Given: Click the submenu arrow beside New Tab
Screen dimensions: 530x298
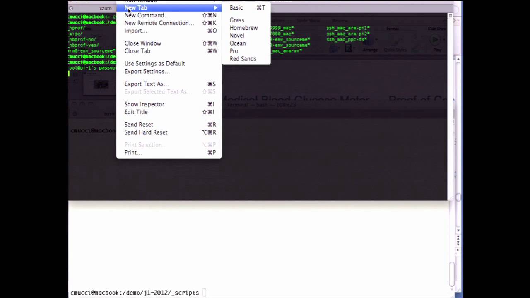Looking at the screenshot, I should [215, 7].
